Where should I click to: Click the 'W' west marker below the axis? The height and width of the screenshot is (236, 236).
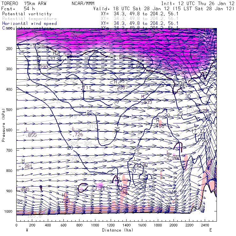(x=27, y=230)
